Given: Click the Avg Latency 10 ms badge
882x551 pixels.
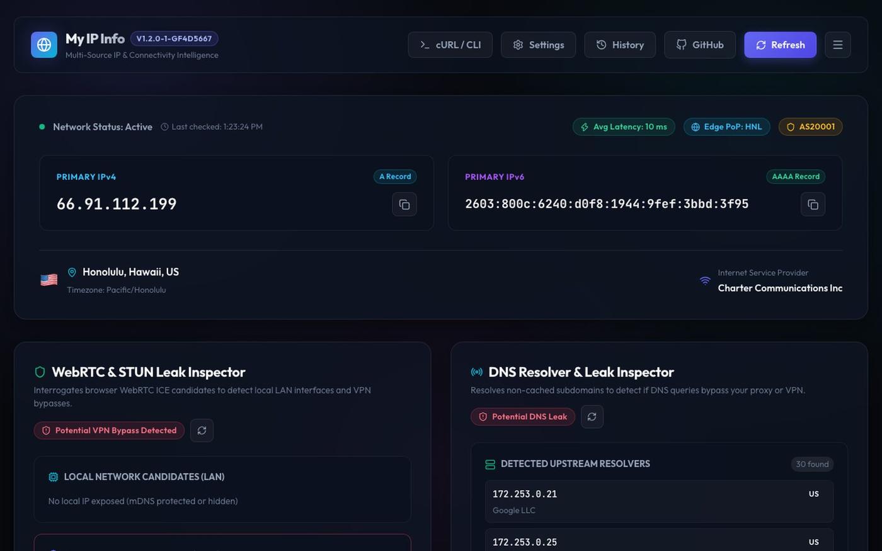Looking at the screenshot, I should 624,127.
